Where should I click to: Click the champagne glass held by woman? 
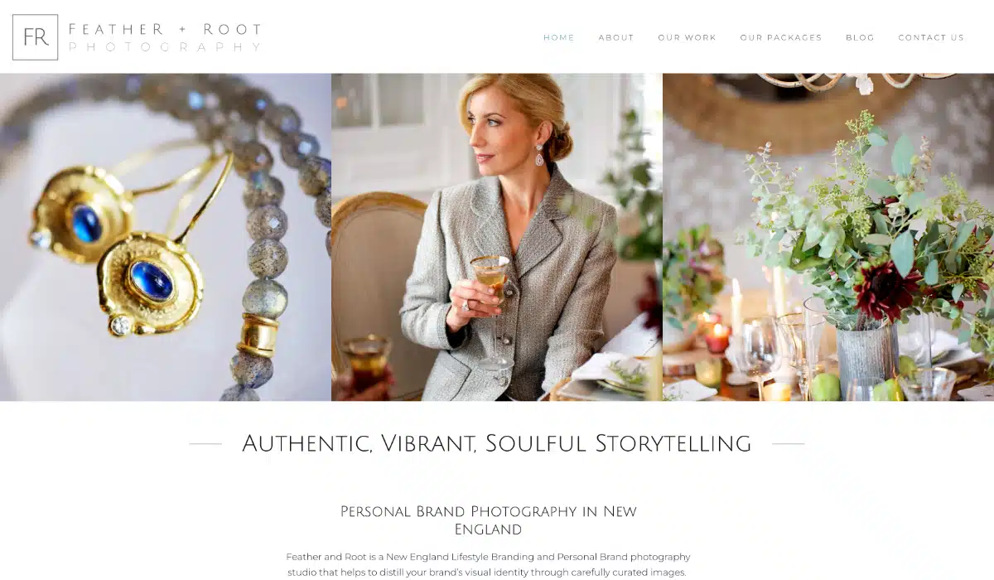tap(492, 311)
